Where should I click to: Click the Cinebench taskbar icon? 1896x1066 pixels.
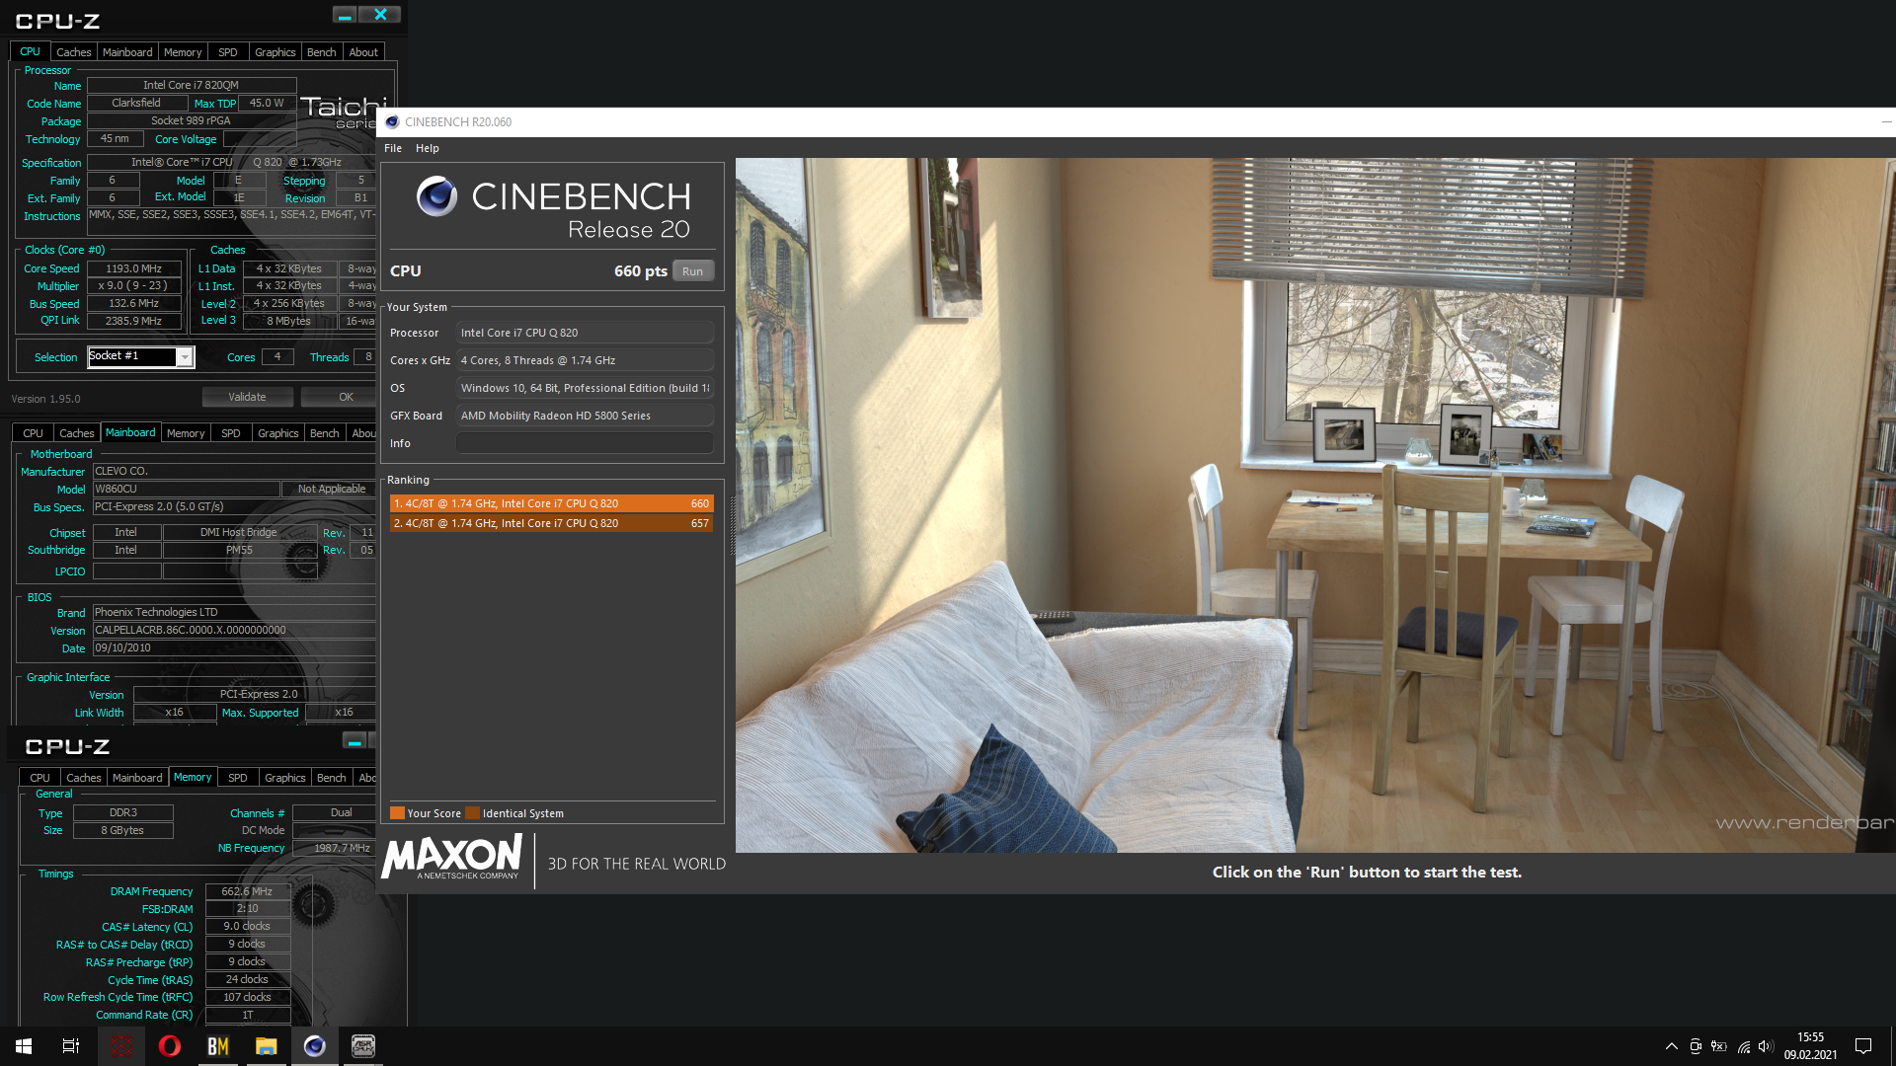(314, 1046)
